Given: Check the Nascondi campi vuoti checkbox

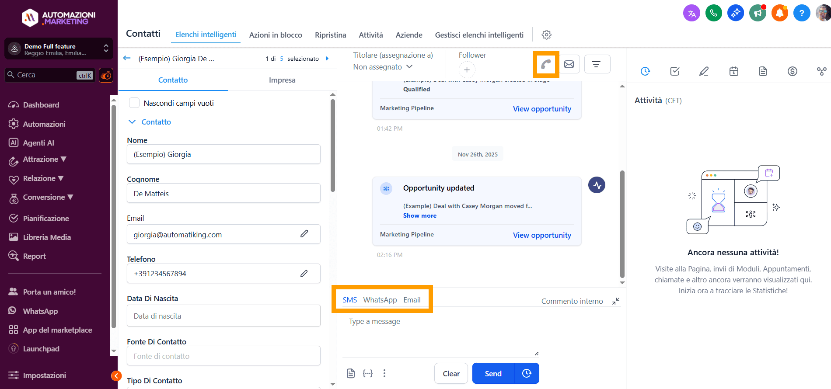Looking at the screenshot, I should tap(134, 103).
